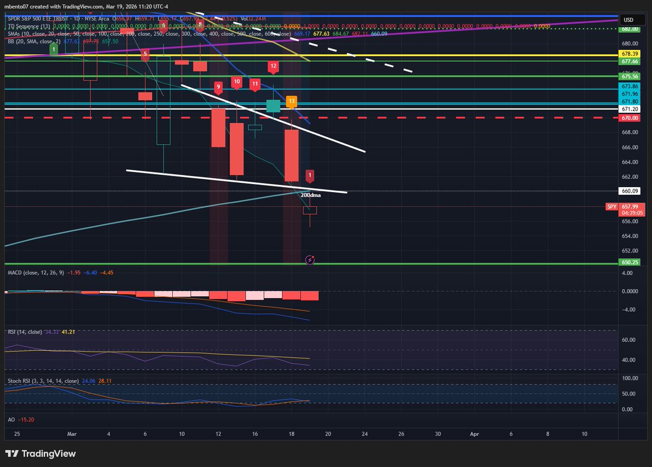Select the red 670.00 price label

(x=629, y=118)
